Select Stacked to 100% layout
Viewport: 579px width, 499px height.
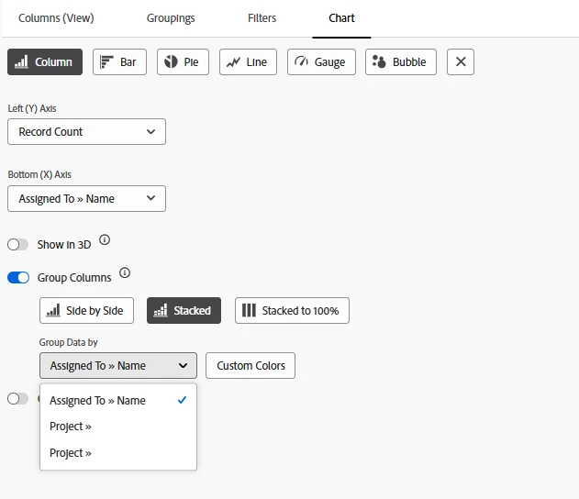[292, 311]
